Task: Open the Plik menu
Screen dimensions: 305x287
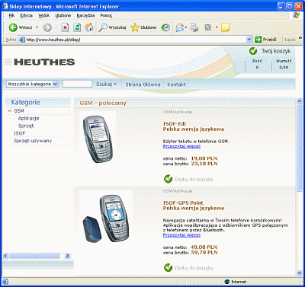Action: [11, 15]
